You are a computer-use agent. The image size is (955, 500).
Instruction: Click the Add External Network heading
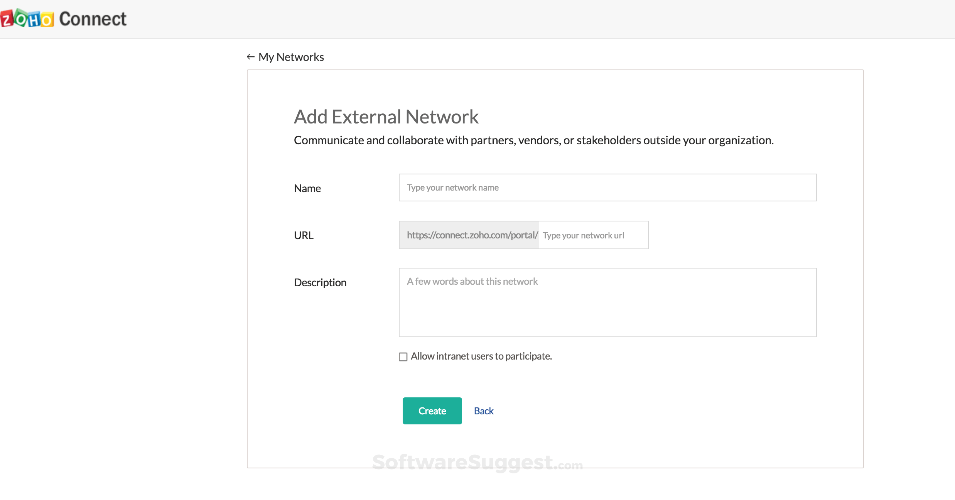pos(386,117)
